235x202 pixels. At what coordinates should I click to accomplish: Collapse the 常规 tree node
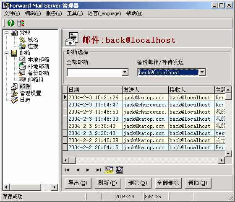pyautogui.click(x=6, y=33)
